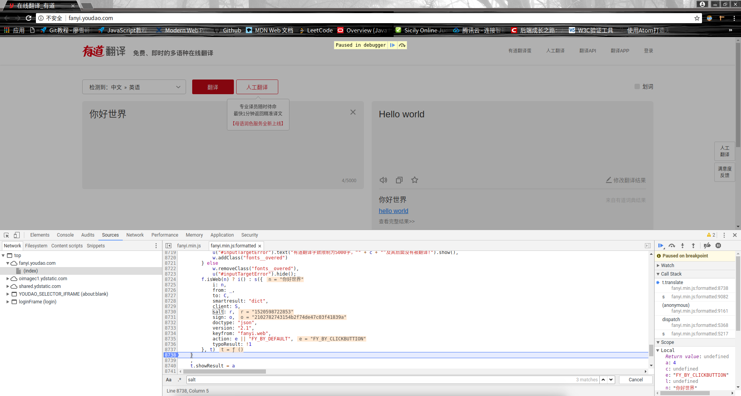Click 修改翻译结果 link
Viewport: 741px width, 396px height.
(626, 180)
